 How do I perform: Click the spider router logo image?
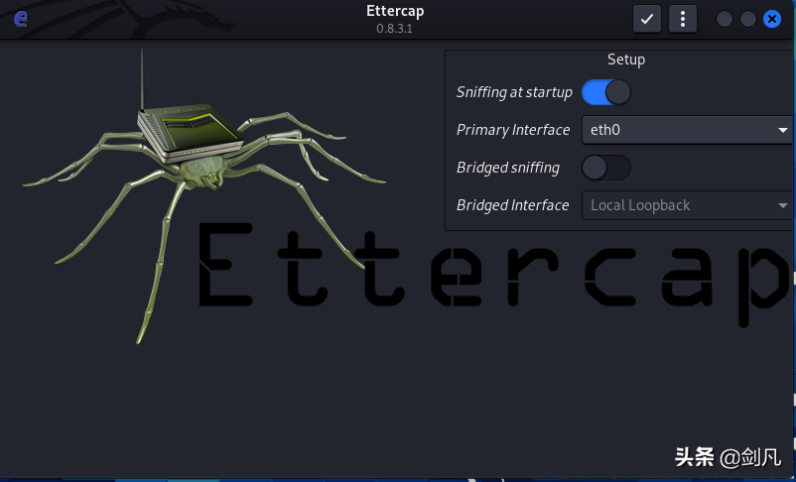(204, 196)
